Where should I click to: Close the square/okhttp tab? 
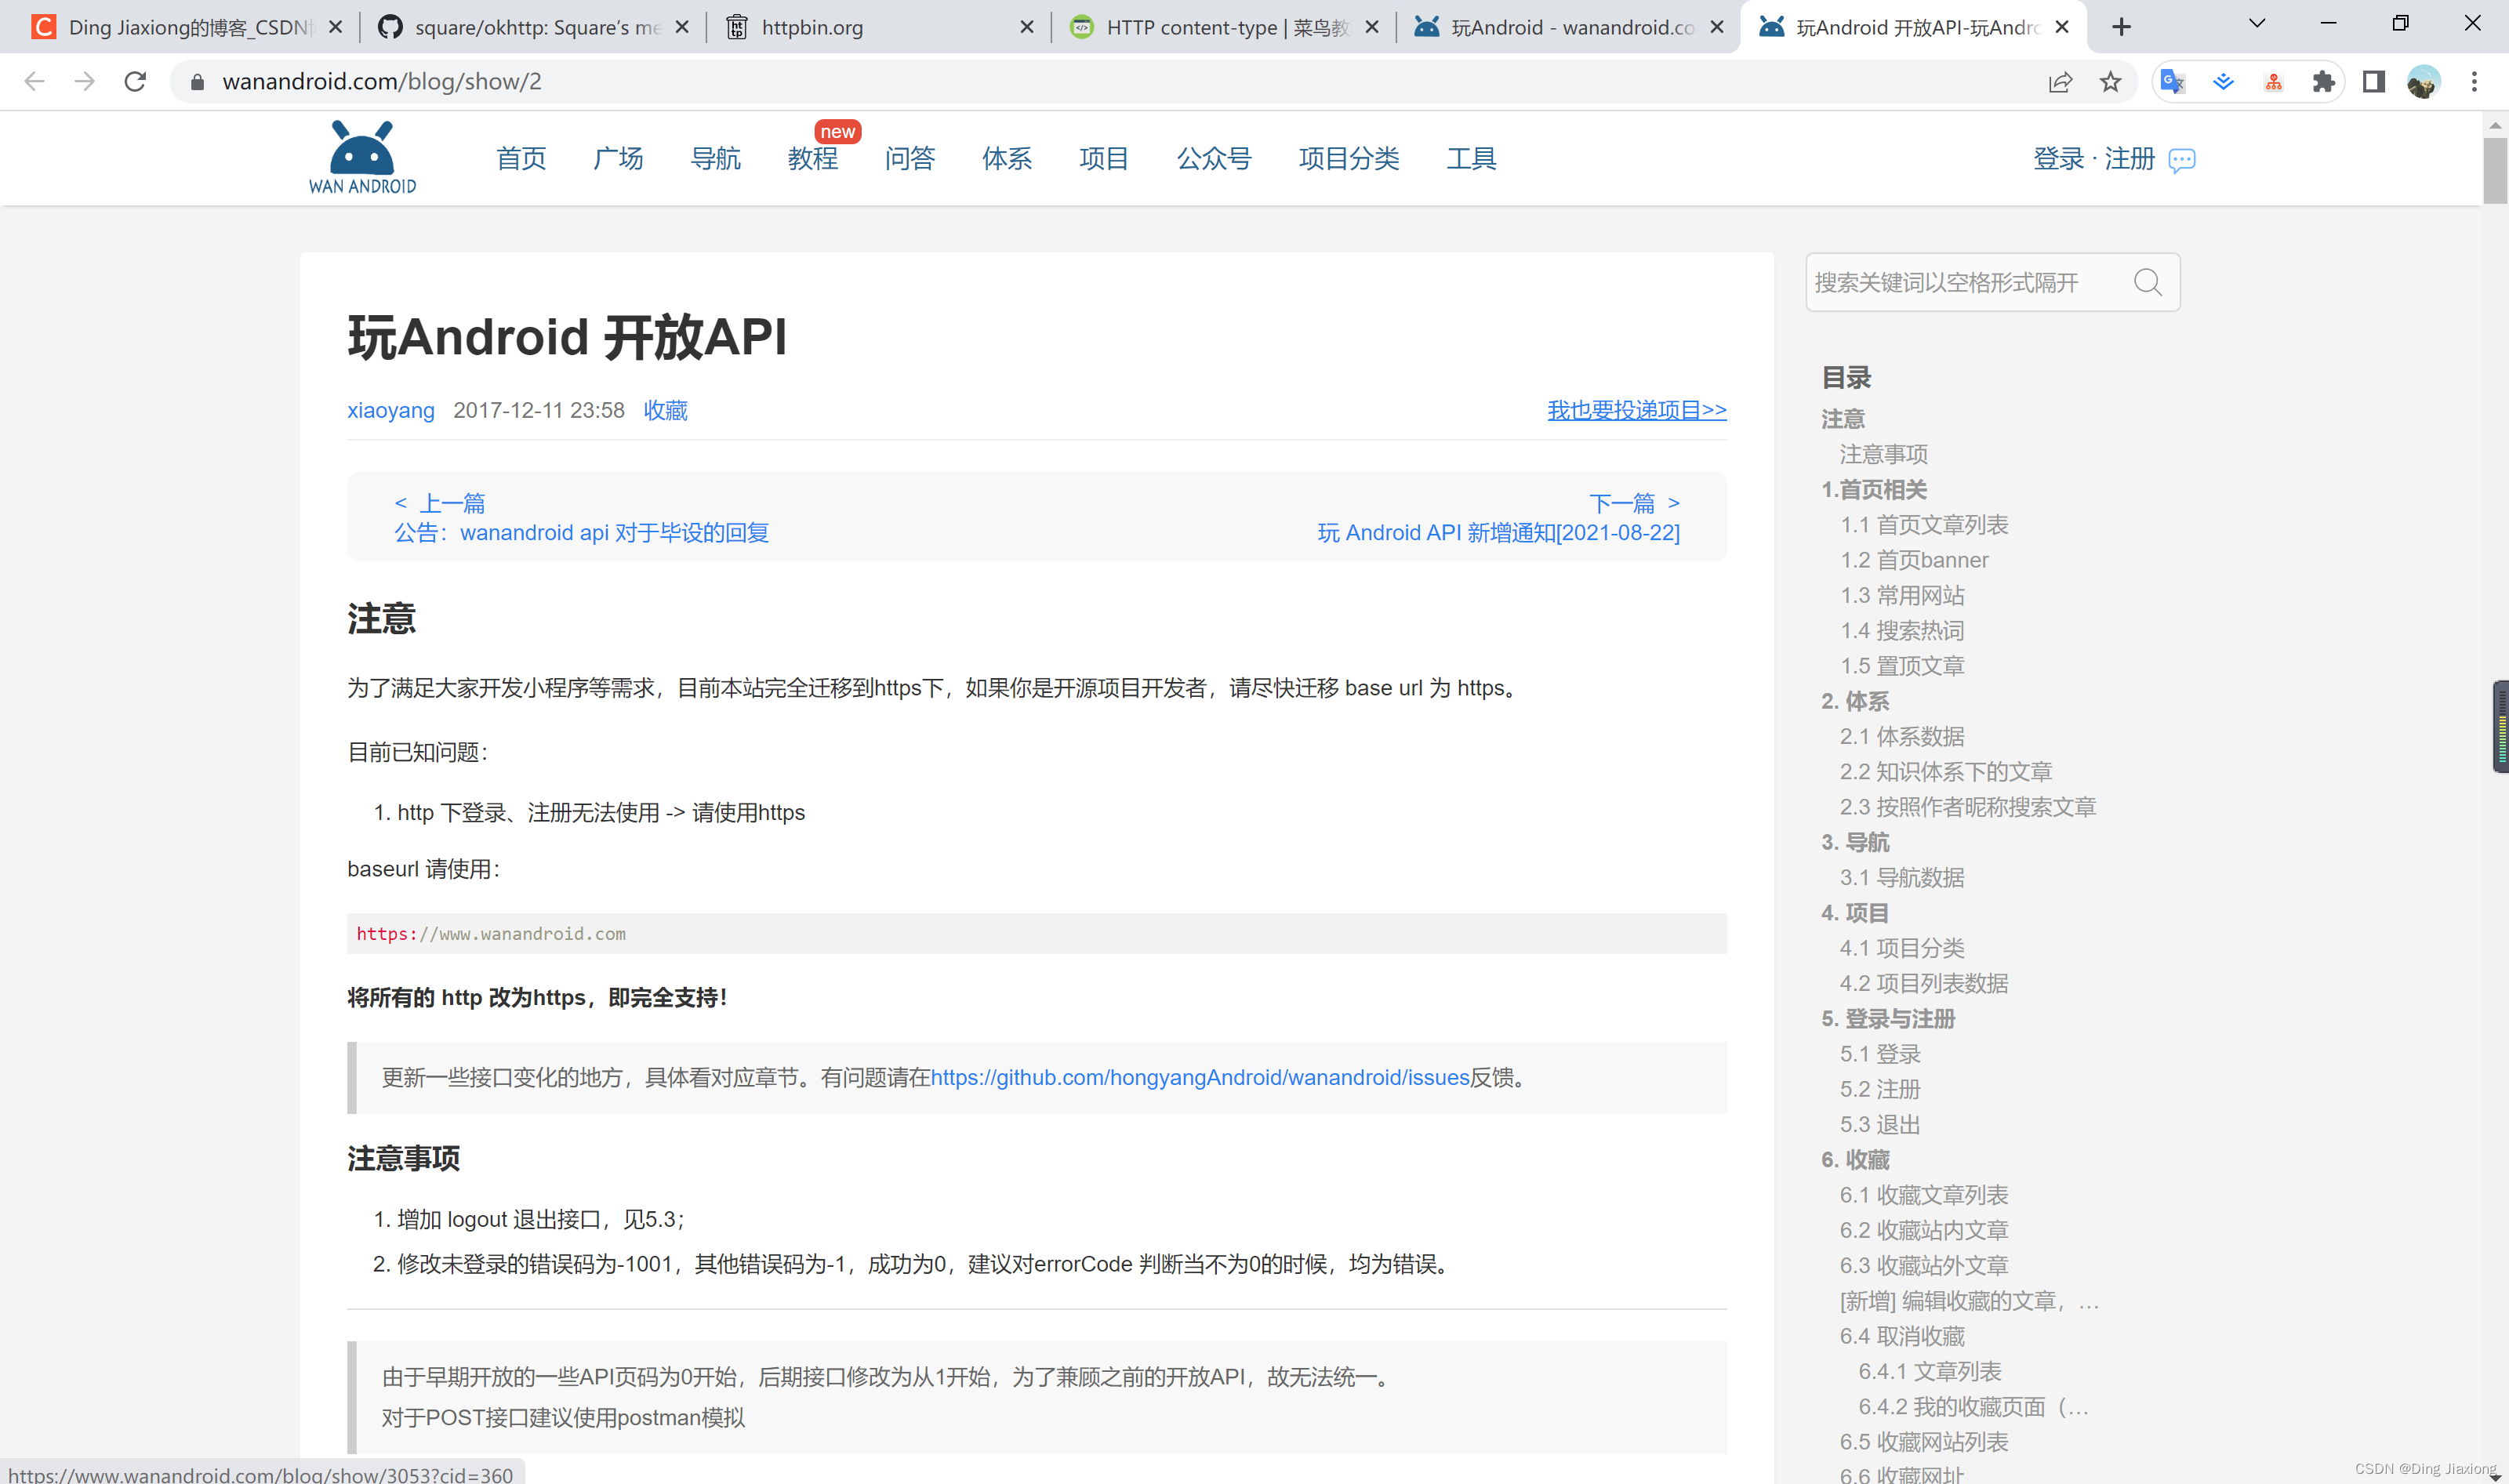pyautogui.click(x=682, y=27)
